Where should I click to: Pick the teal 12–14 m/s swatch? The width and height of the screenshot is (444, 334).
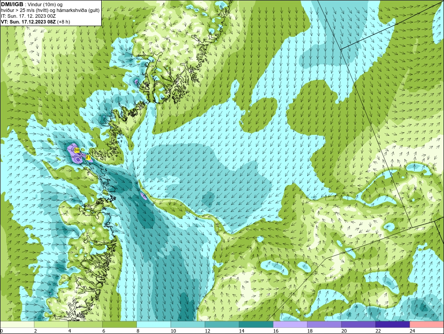point(222,324)
